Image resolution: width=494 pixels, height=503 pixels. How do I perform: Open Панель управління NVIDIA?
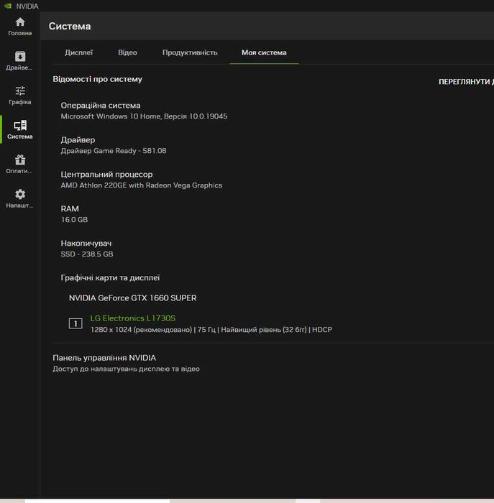[104, 358]
